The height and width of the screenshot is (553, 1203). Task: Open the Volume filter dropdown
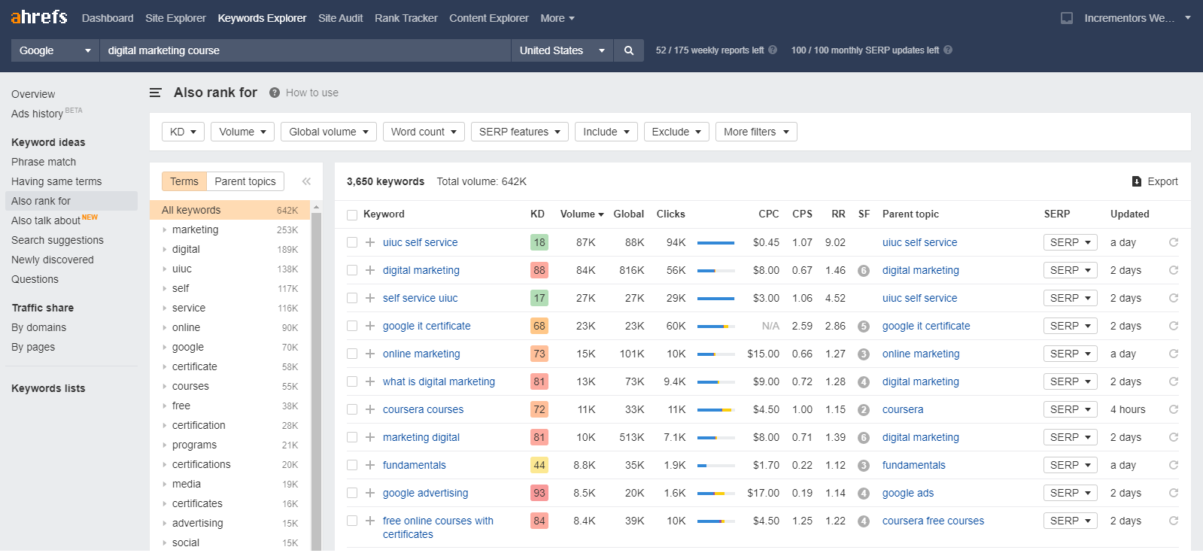[x=242, y=132]
